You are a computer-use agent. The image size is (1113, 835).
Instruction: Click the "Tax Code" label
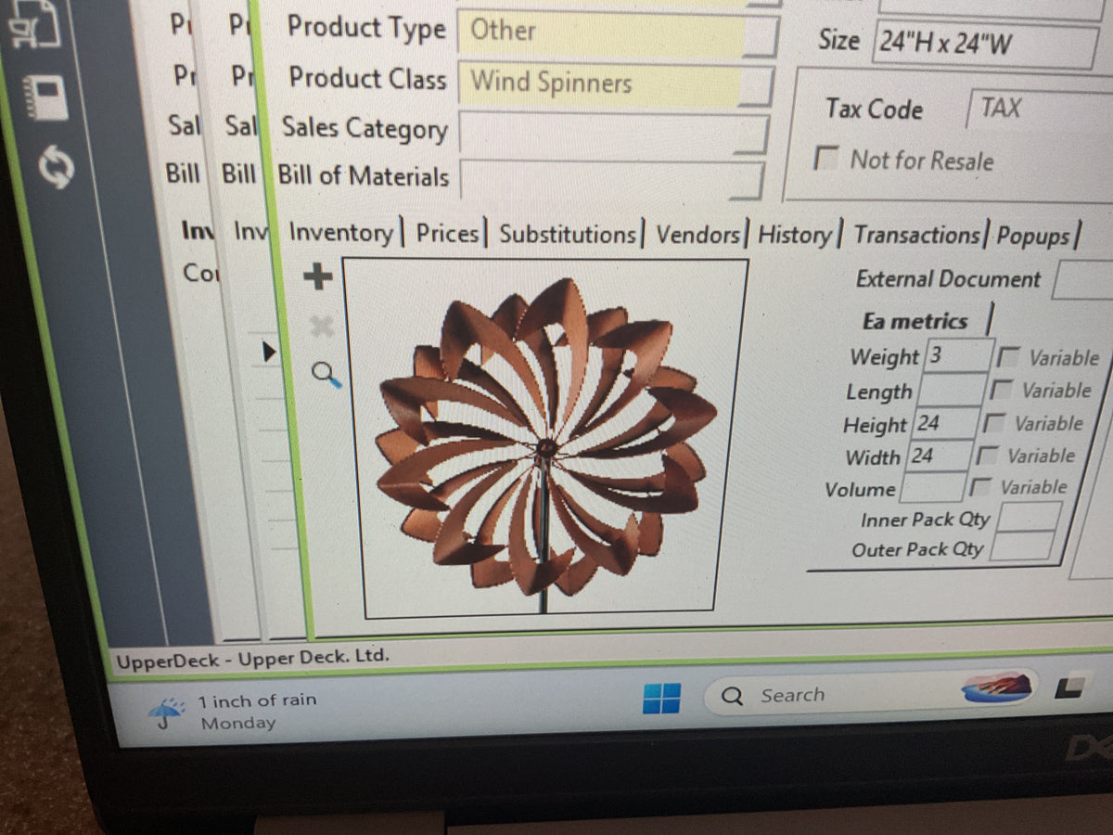(874, 109)
